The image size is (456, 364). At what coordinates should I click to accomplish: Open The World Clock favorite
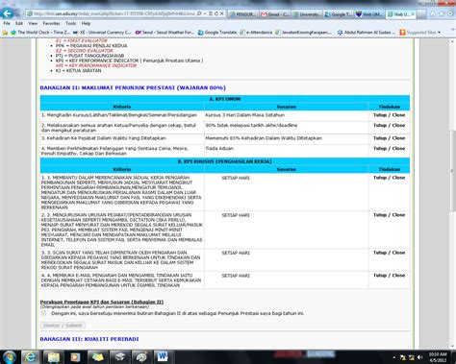click(x=40, y=33)
